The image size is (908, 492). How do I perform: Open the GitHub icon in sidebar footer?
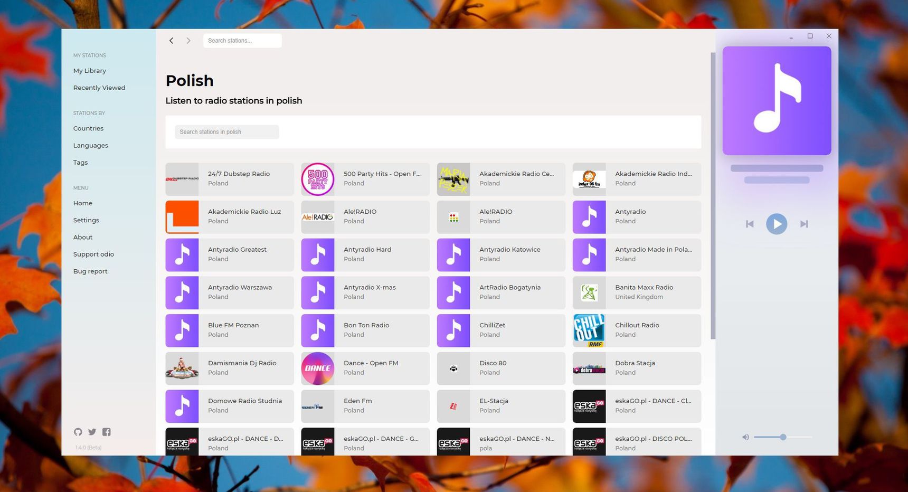78,432
